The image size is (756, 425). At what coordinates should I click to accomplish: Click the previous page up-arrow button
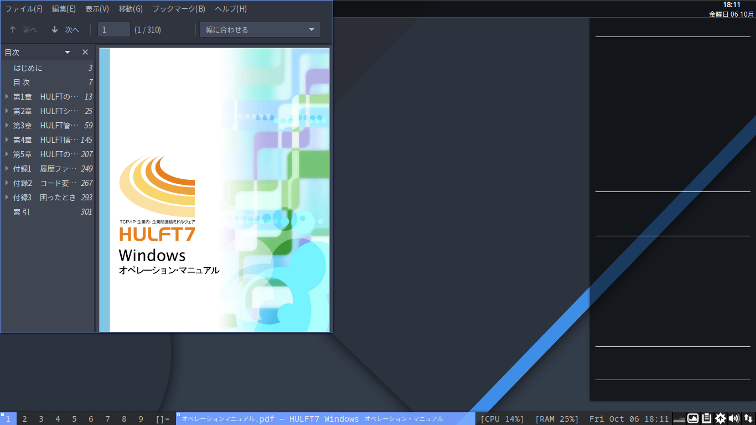(x=23, y=30)
